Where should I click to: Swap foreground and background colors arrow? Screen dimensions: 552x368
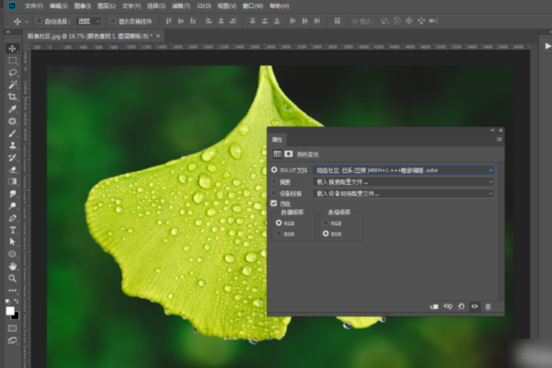pos(17,302)
